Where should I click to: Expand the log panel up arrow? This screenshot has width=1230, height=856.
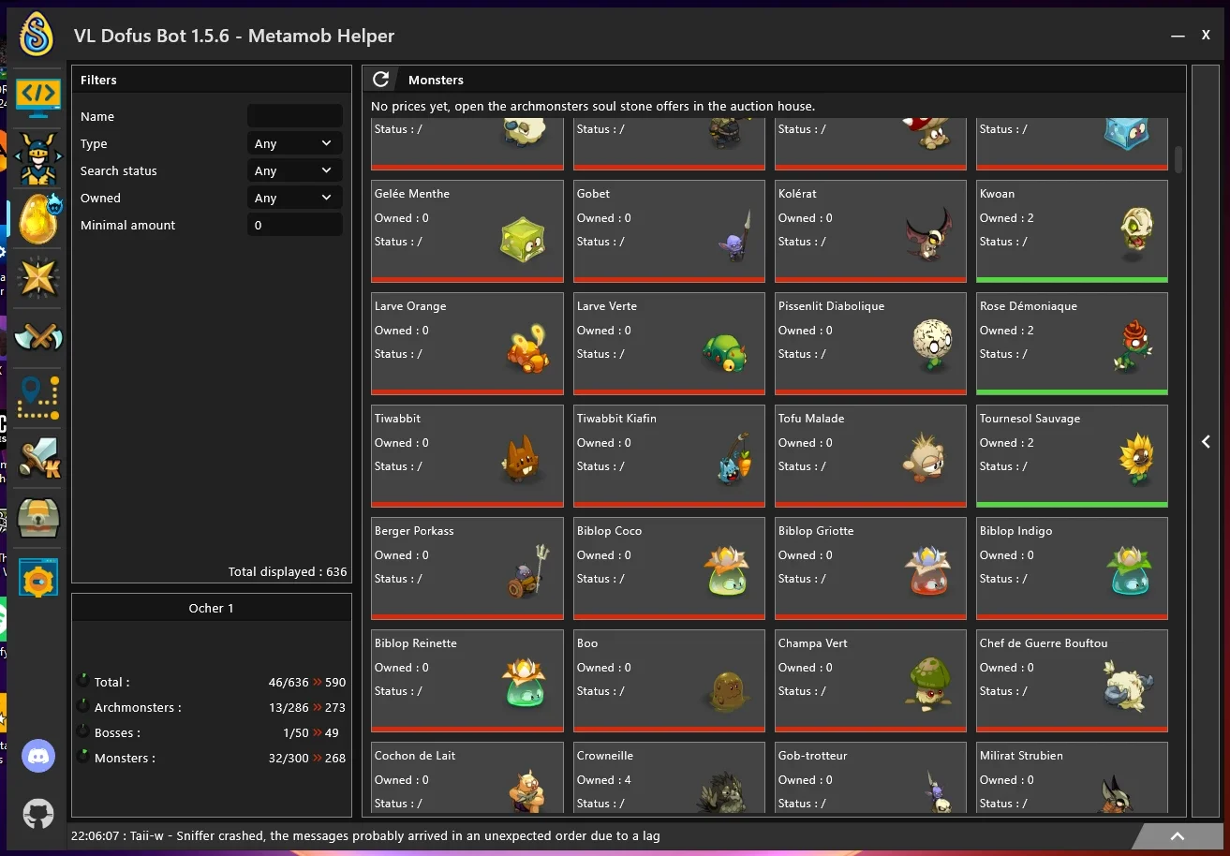[1178, 836]
